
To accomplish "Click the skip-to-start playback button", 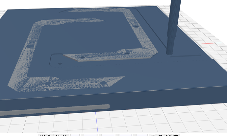I will pyautogui.click(x=42, y=135).
